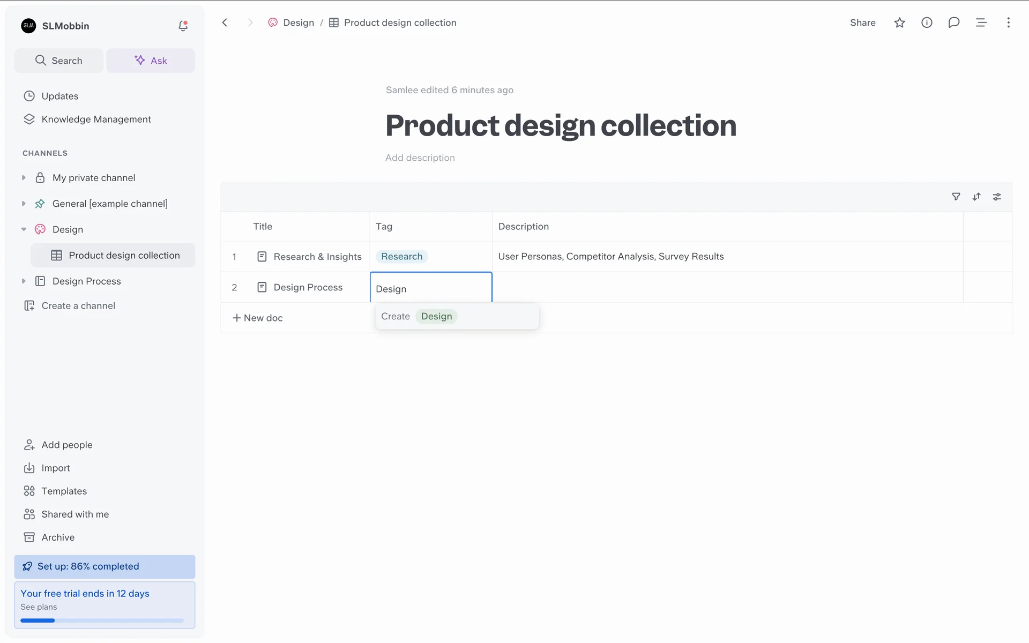Open Templates in the sidebar
This screenshot has height=643, width=1029.
pos(64,491)
